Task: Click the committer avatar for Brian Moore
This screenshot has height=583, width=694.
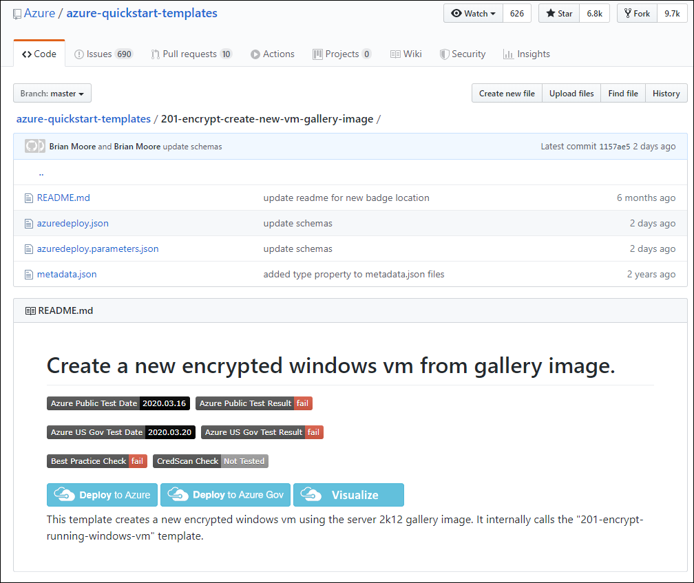Action: (x=35, y=146)
